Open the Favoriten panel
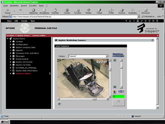This screenshot has height=124, width=165. click(78, 11)
